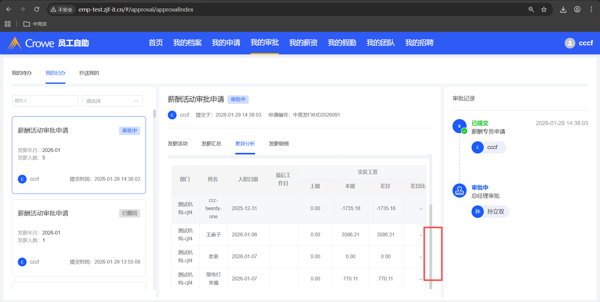Open the Chrome profile icon
Screen dimensions: 600x302
(x=577, y=9)
